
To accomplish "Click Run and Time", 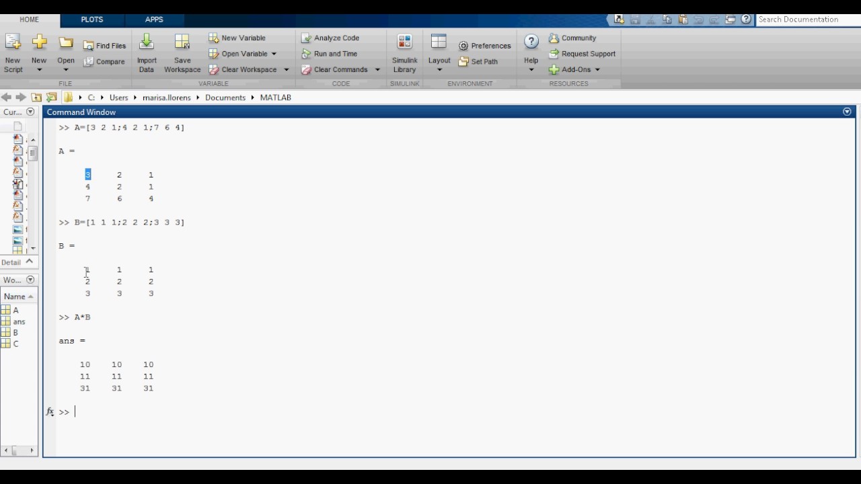I will click(x=328, y=54).
